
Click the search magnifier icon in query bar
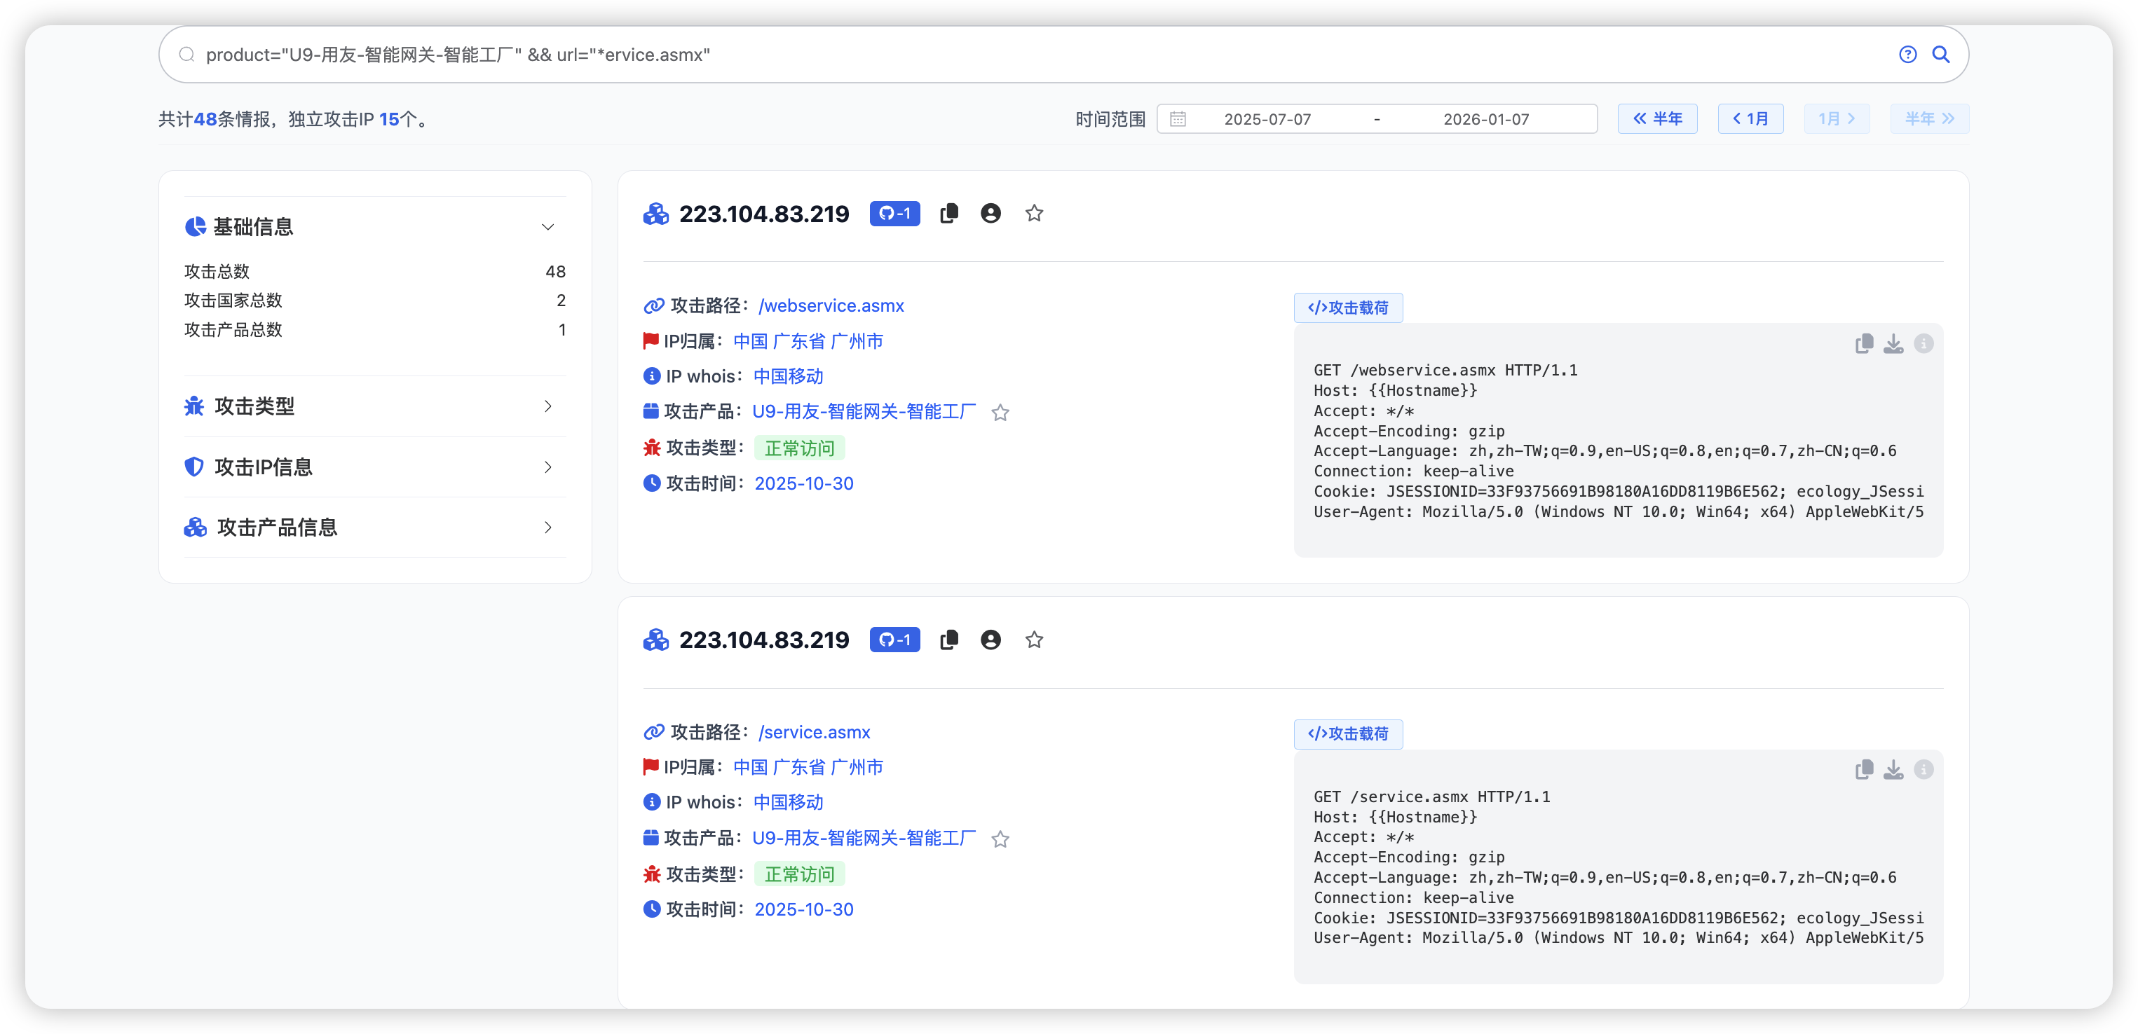1940,55
